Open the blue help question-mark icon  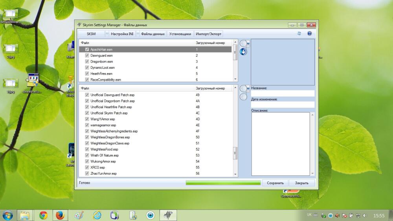coord(310,33)
